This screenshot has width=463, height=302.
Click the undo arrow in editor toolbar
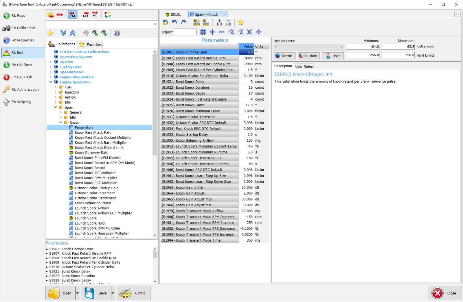tap(174, 22)
